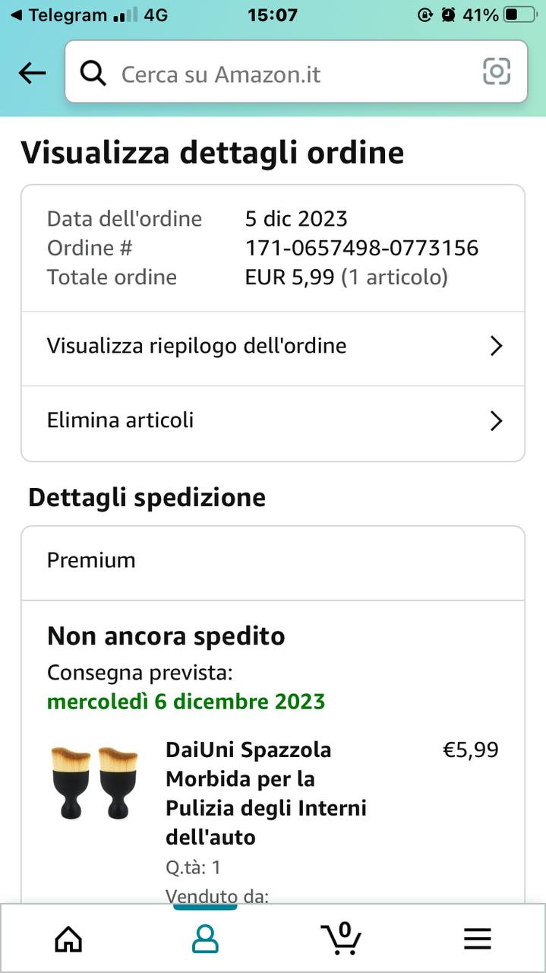Open Visualizza riepilogo dell'ordine row

point(273,347)
